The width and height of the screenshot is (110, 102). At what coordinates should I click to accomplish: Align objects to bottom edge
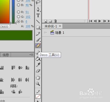tap(27, 67)
